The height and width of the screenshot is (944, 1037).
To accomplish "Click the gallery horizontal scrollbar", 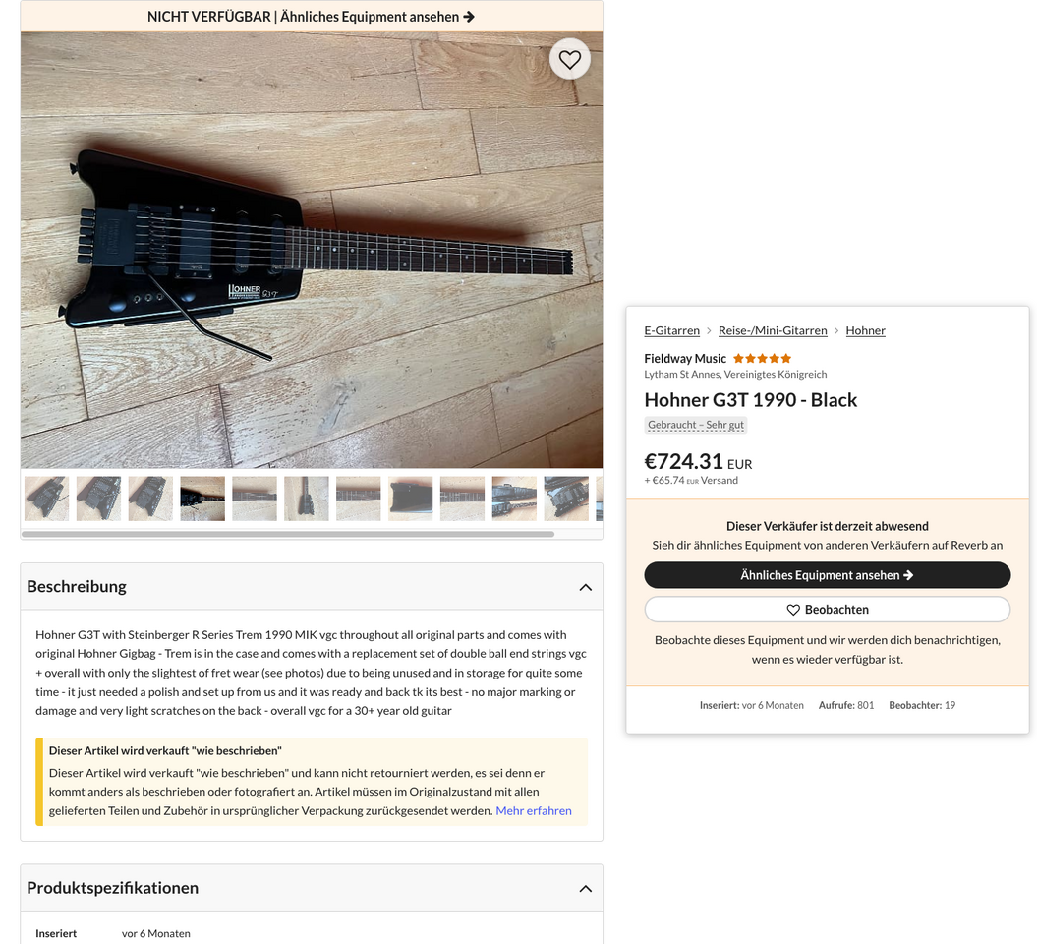I will pyautogui.click(x=288, y=535).
